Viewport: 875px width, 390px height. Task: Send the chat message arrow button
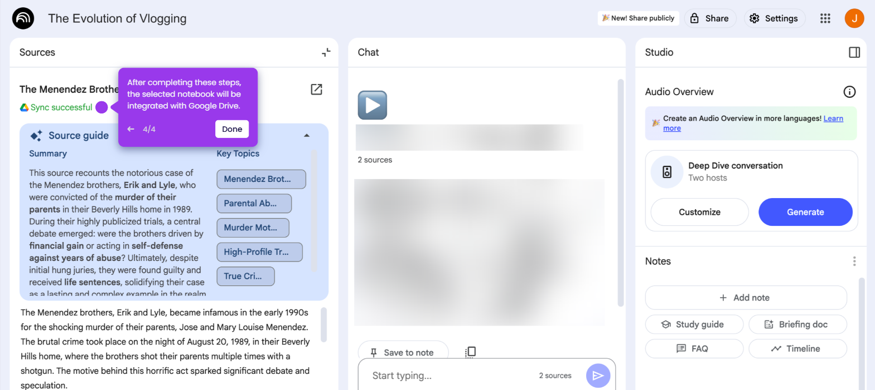click(598, 376)
